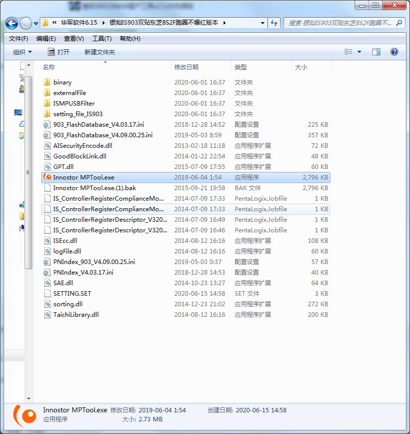This screenshot has height=434, width=410.
Task: Select the sorting.dll file icon
Action: click(x=47, y=304)
